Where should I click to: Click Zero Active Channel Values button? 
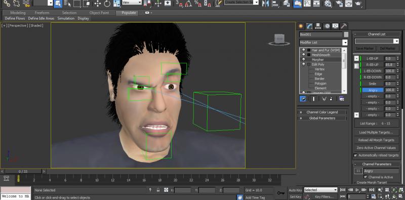tap(376, 148)
